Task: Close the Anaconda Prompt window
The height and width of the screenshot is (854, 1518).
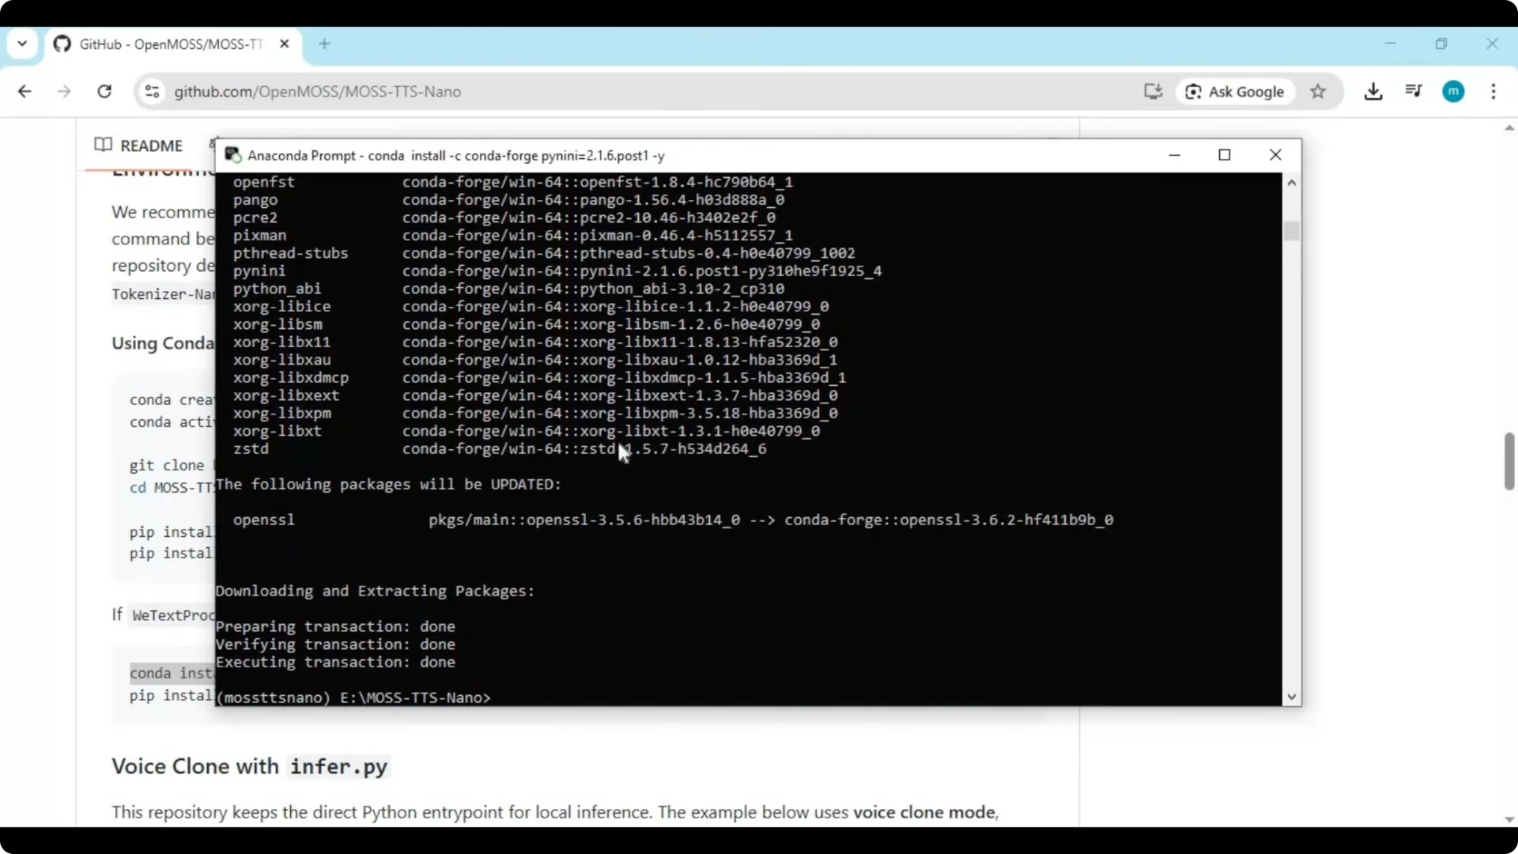Action: pyautogui.click(x=1275, y=155)
